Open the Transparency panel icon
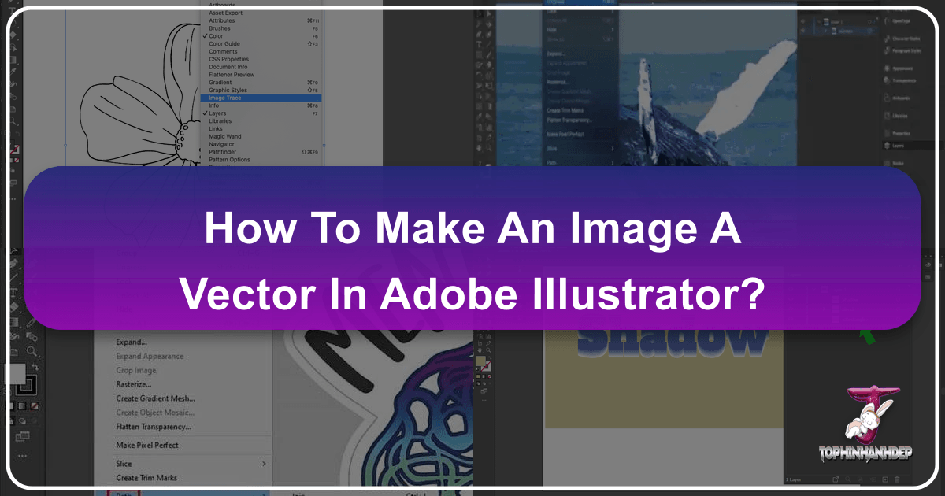The width and height of the screenshot is (945, 496). tap(899, 80)
